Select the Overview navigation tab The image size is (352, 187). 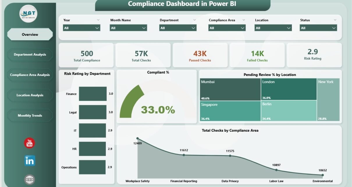tap(30, 34)
